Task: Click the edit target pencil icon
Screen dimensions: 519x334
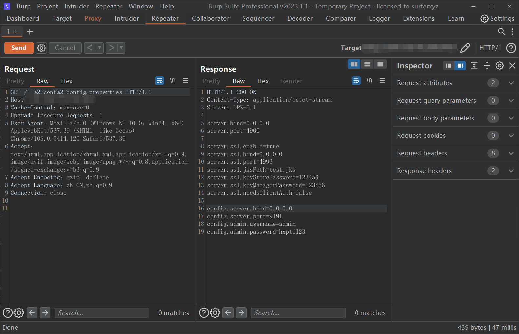Action: (x=465, y=48)
